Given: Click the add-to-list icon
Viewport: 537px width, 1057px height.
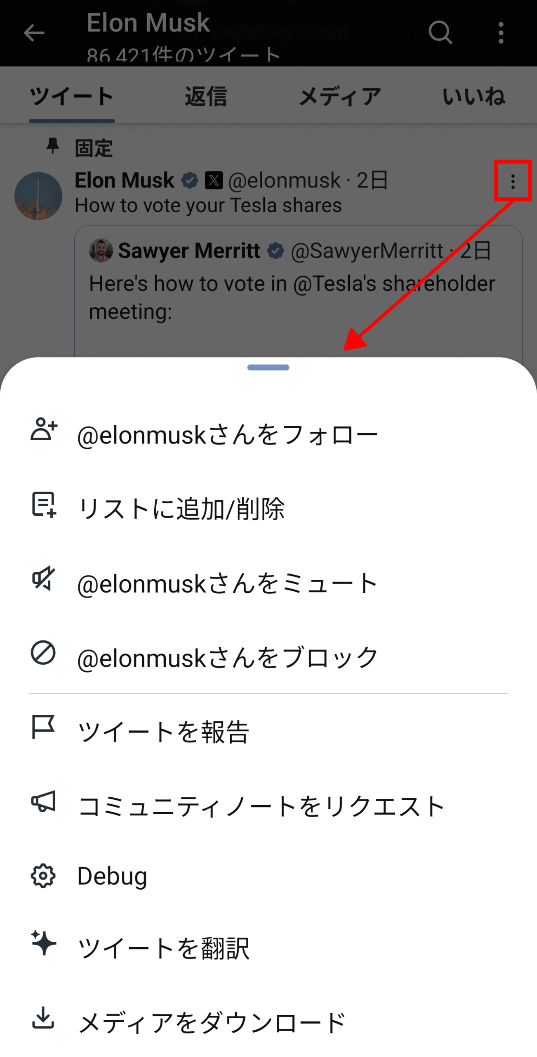Looking at the screenshot, I should tap(44, 504).
